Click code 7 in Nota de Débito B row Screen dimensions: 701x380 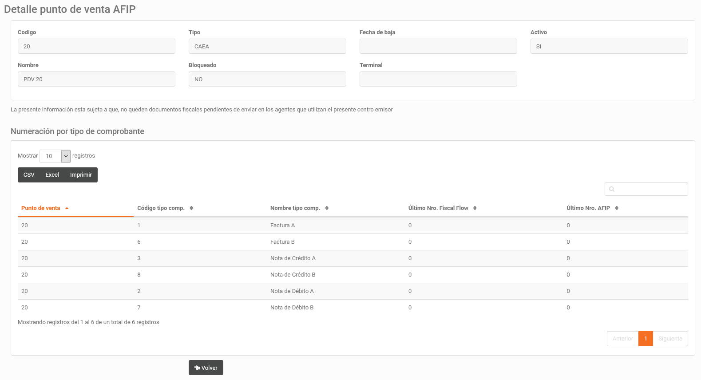pyautogui.click(x=139, y=308)
